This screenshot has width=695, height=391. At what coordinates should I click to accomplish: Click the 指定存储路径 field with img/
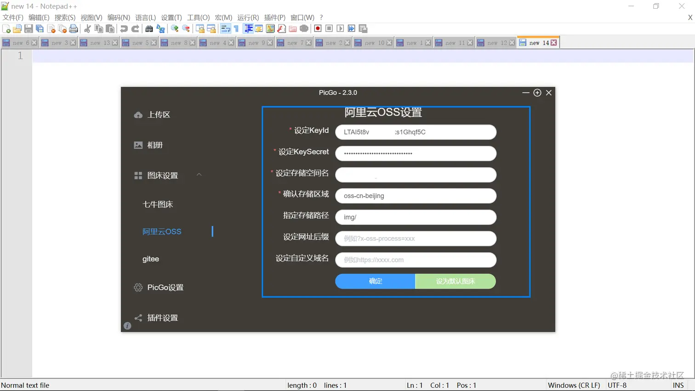(x=416, y=217)
